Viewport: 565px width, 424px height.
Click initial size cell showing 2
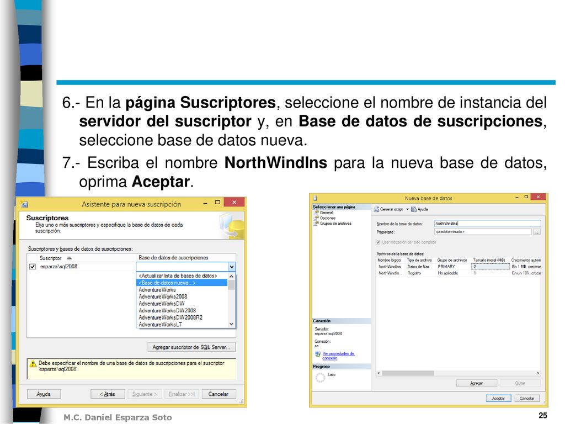[490, 267]
